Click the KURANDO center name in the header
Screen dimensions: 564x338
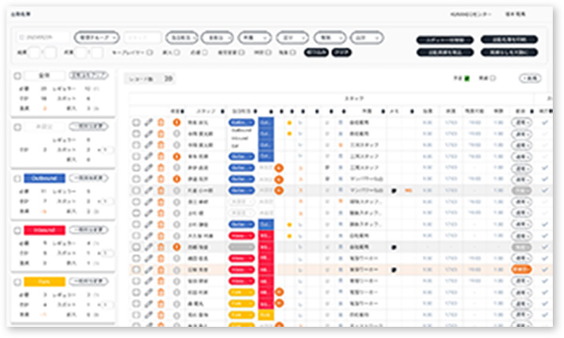[469, 14]
